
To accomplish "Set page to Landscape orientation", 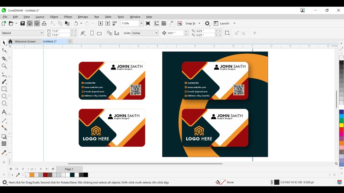I will [x=99, y=33].
